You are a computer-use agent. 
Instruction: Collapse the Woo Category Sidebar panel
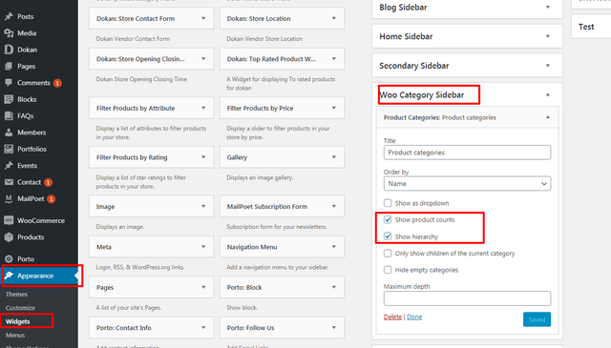pos(547,94)
